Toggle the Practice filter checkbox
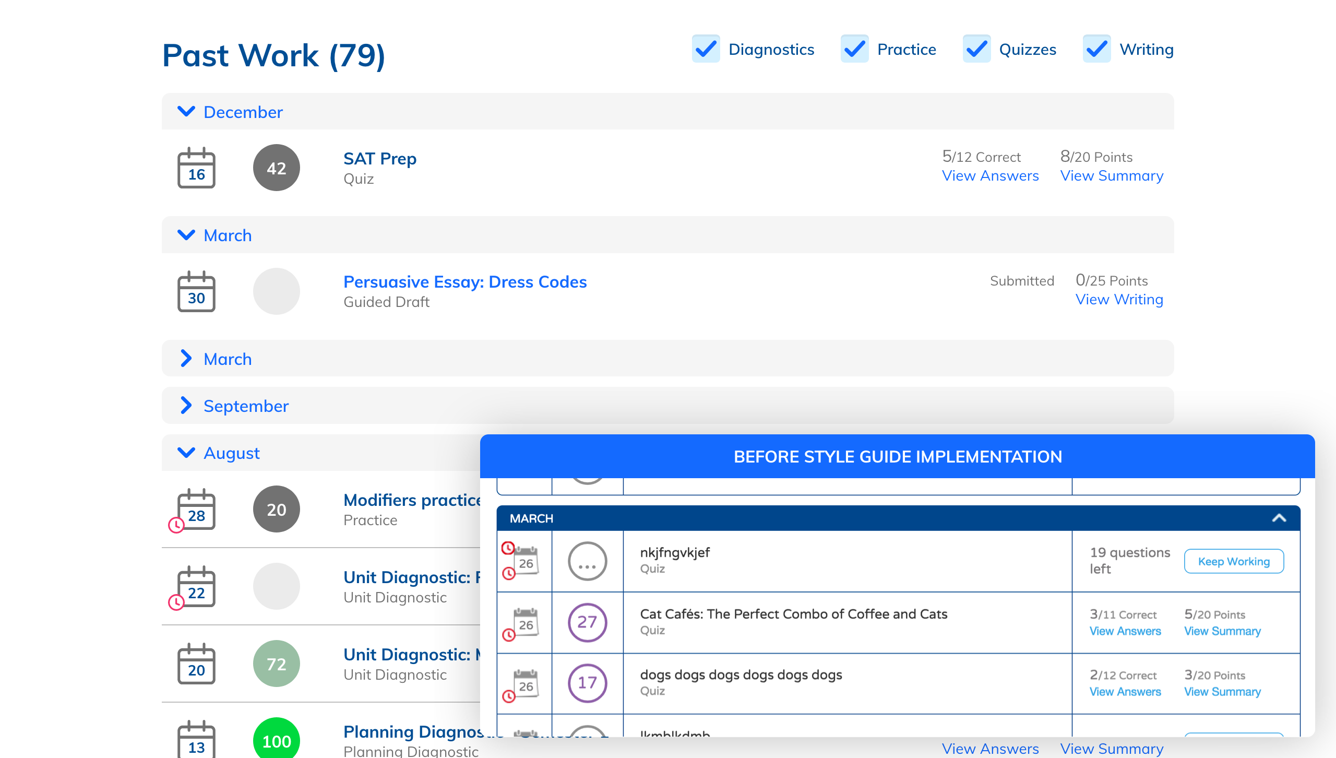Image resolution: width=1336 pixels, height=758 pixels. pyautogui.click(x=854, y=49)
